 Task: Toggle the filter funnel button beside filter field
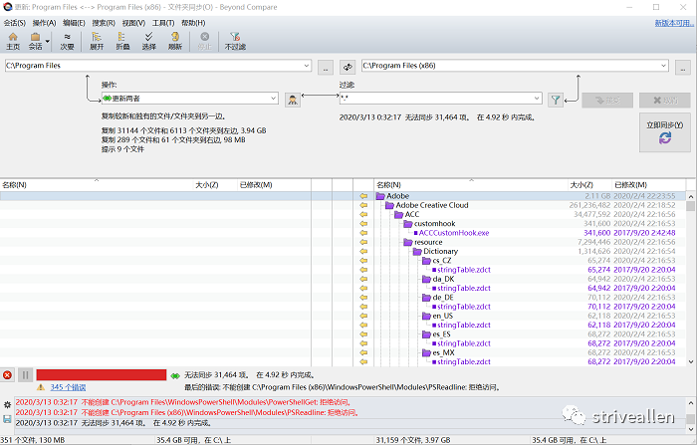click(x=556, y=100)
